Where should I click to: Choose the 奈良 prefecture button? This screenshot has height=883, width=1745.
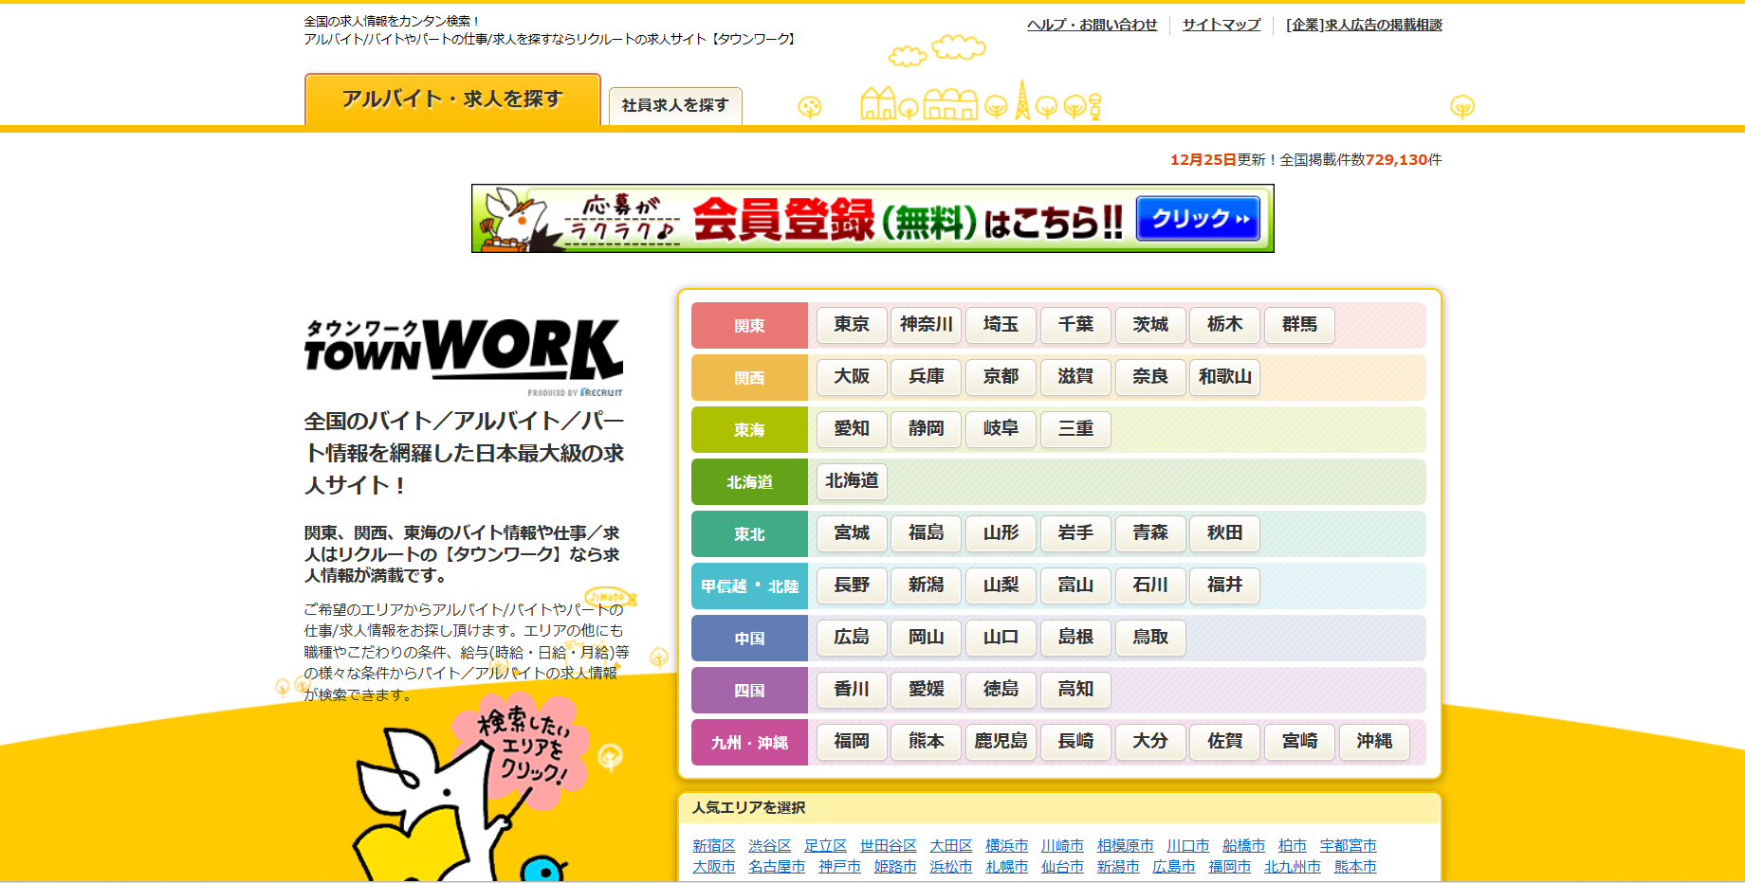[1150, 377]
